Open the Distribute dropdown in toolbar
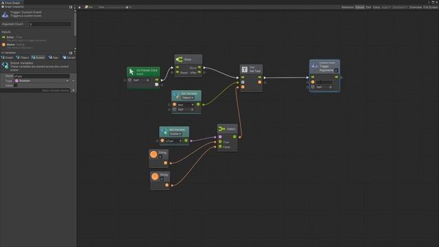This screenshot has width=439, height=247. tap(400, 8)
